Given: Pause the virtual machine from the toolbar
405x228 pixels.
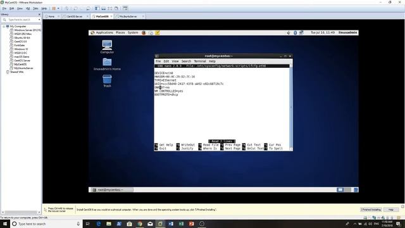Looking at the screenshot, I should (x=54, y=8).
